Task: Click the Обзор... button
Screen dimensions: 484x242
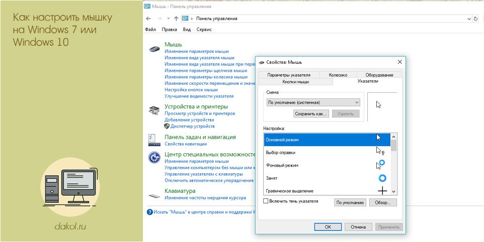Action: (383, 203)
